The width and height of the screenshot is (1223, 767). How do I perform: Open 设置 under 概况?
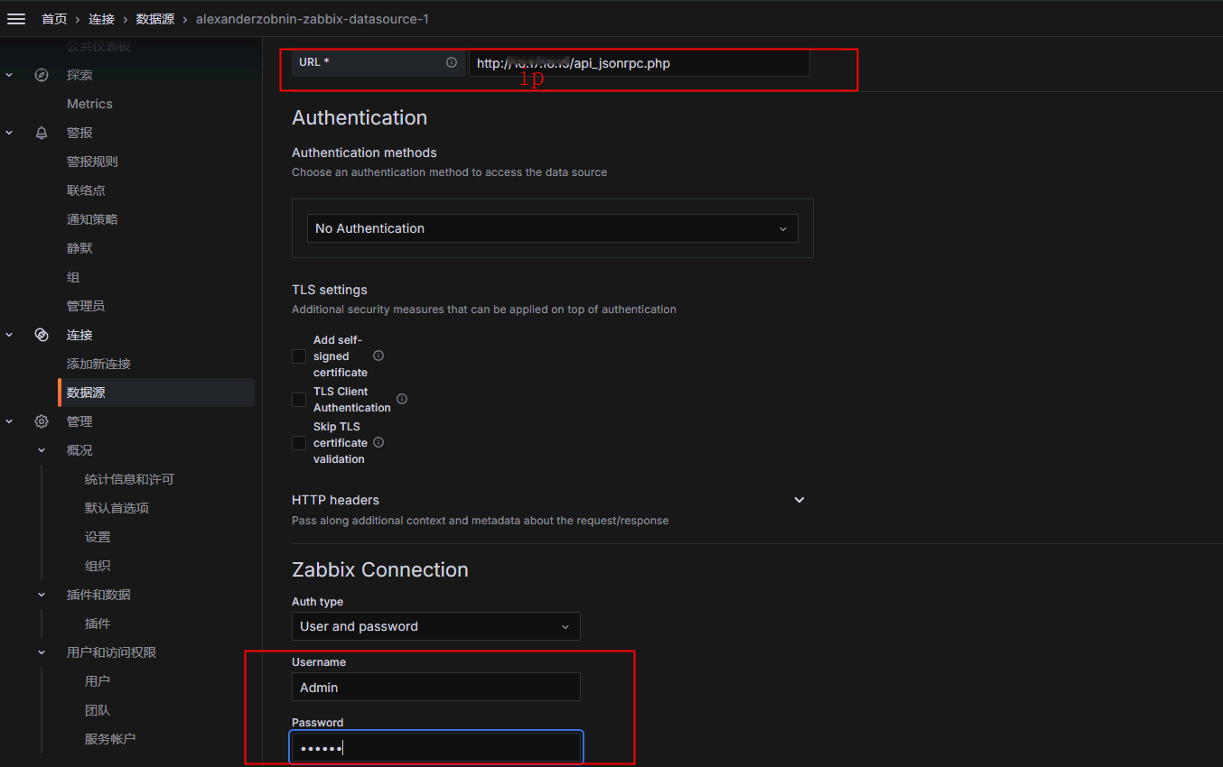(x=98, y=537)
